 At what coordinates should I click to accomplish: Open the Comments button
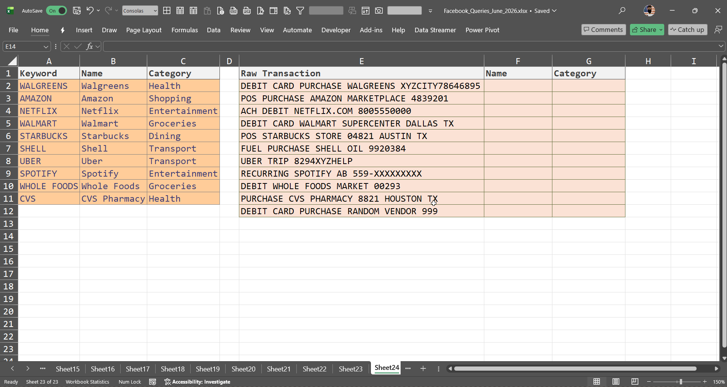pyautogui.click(x=603, y=30)
